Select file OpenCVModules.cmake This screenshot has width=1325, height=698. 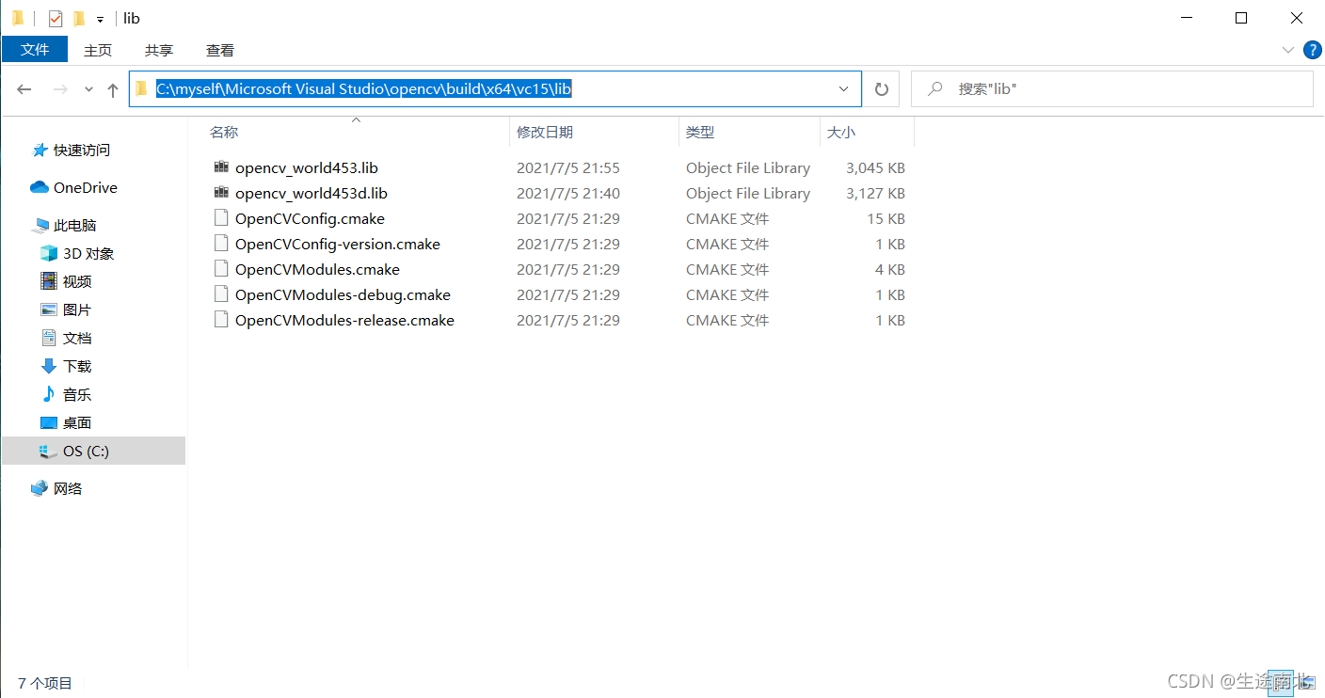pyautogui.click(x=317, y=270)
